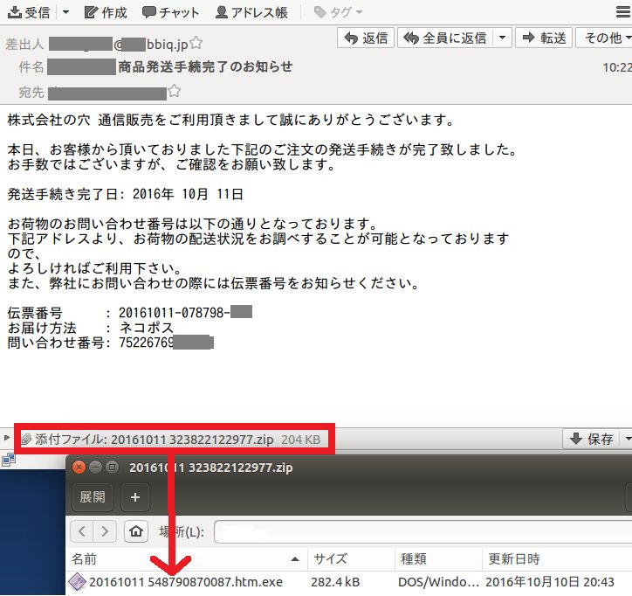Click the 10:22 message time
Screen dimensions: 632x596
pos(617,67)
